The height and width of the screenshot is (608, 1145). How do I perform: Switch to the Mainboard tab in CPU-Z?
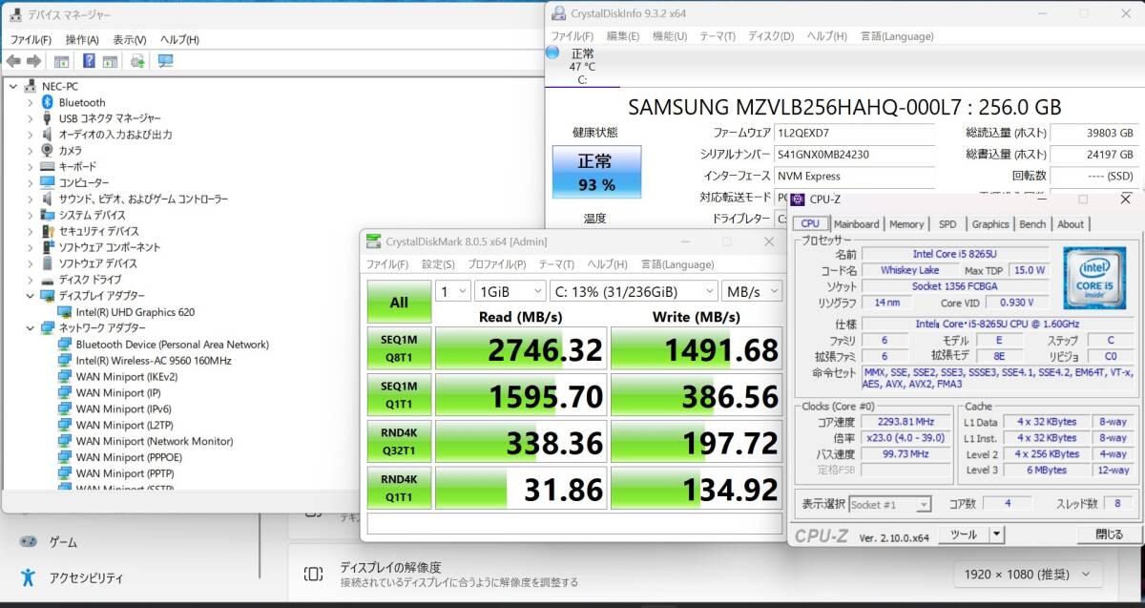coord(856,224)
